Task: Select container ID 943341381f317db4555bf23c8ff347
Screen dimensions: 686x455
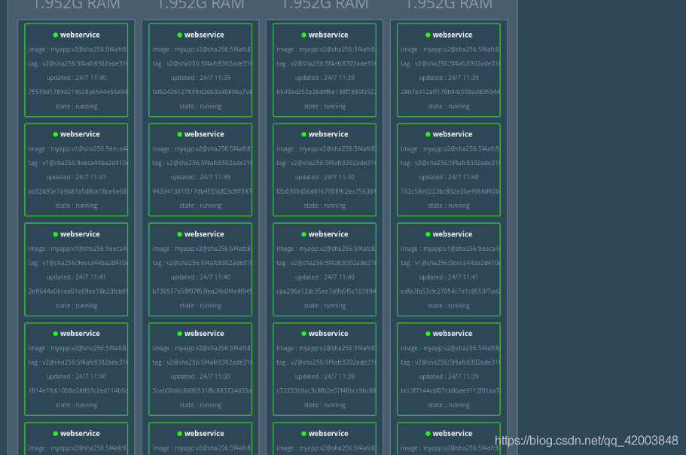Action: point(202,191)
